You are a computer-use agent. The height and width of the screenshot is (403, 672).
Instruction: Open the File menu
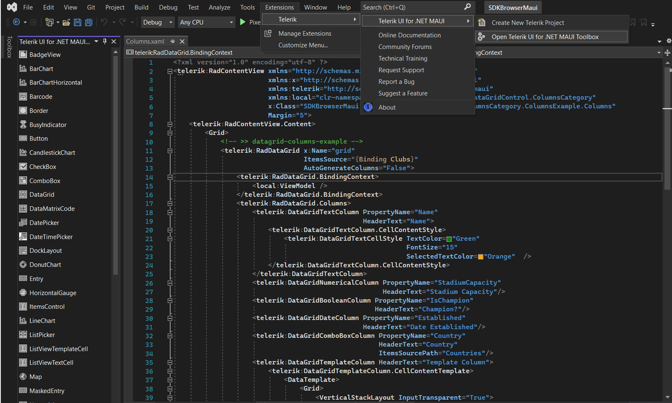tap(28, 7)
